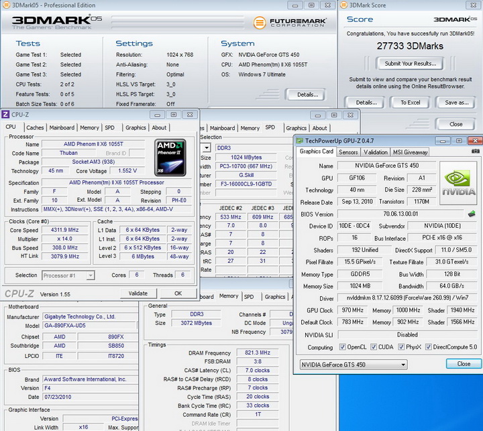
Task: Click the GPU-Z screenshot camera icon
Action: coord(475,152)
